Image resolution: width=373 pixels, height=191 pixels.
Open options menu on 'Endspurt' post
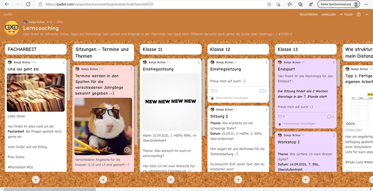[x=334, y=62]
